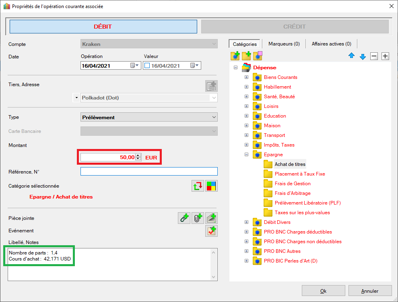Open the Type dropdown showing Prélèvement
The image size is (398, 302).
click(149, 117)
